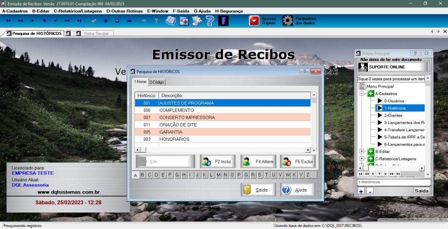
Task: Filter by letter M in alphabet bar
Action: (x=219, y=175)
